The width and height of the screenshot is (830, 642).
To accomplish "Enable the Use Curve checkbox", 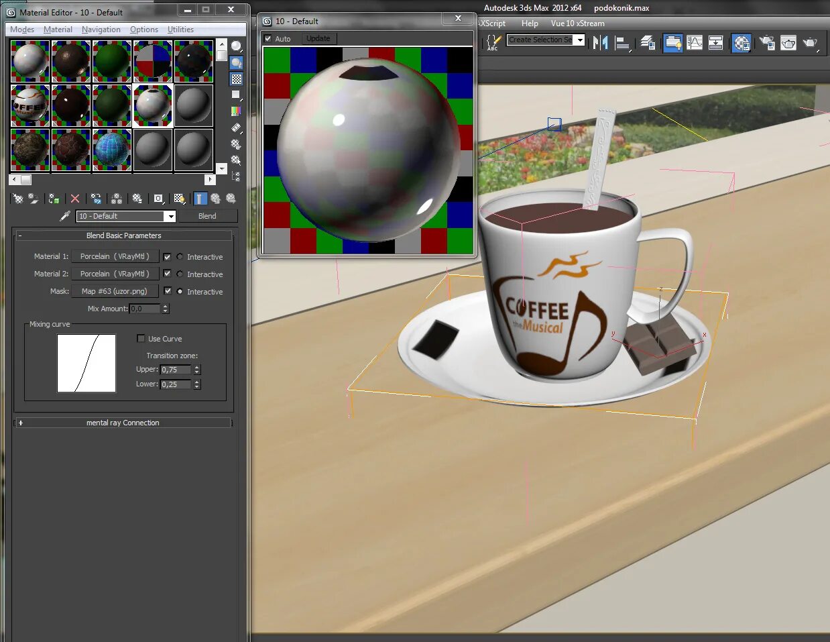I will click(x=141, y=338).
